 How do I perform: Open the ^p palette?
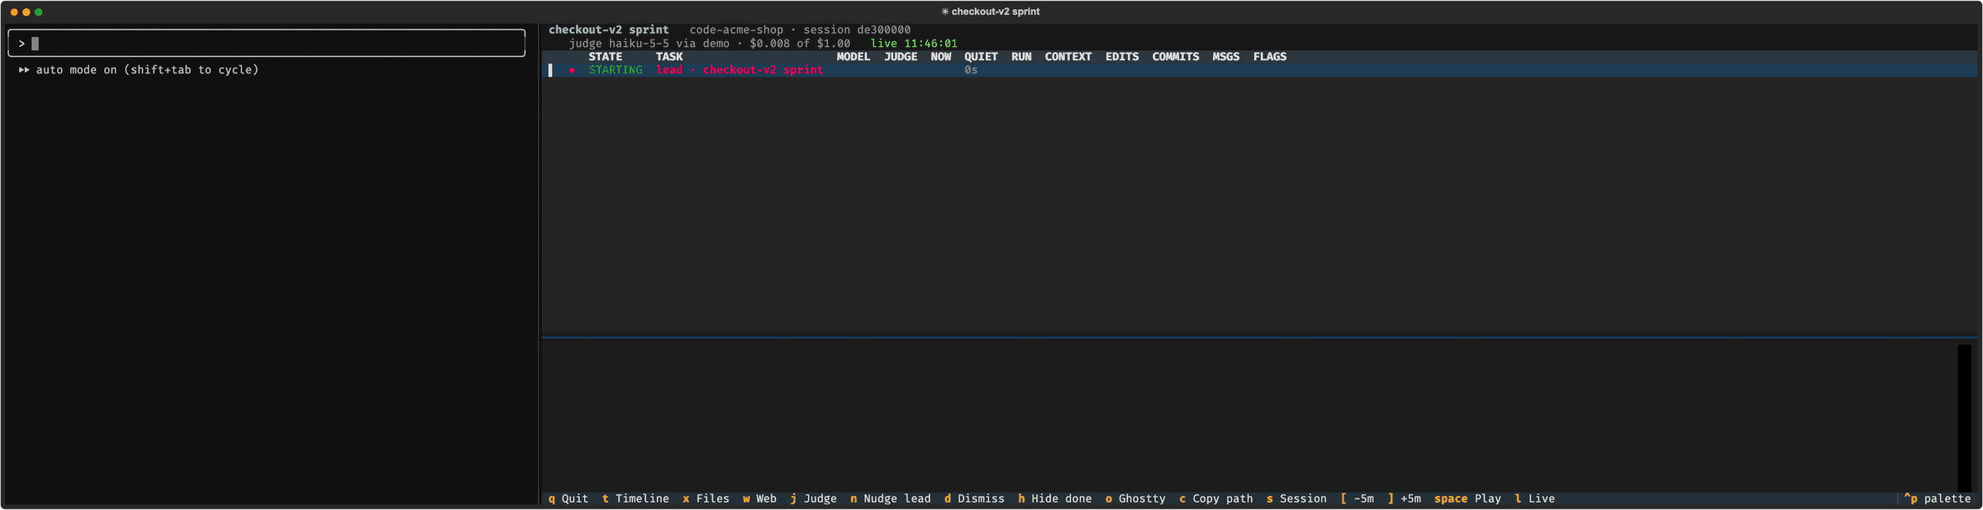point(1938,498)
